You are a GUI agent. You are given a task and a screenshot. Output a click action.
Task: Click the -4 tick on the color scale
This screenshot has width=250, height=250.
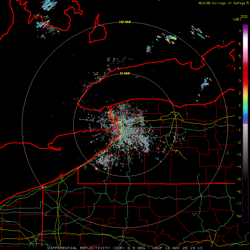point(239,167)
